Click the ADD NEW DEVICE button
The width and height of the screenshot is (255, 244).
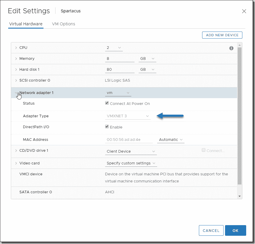point(222,35)
